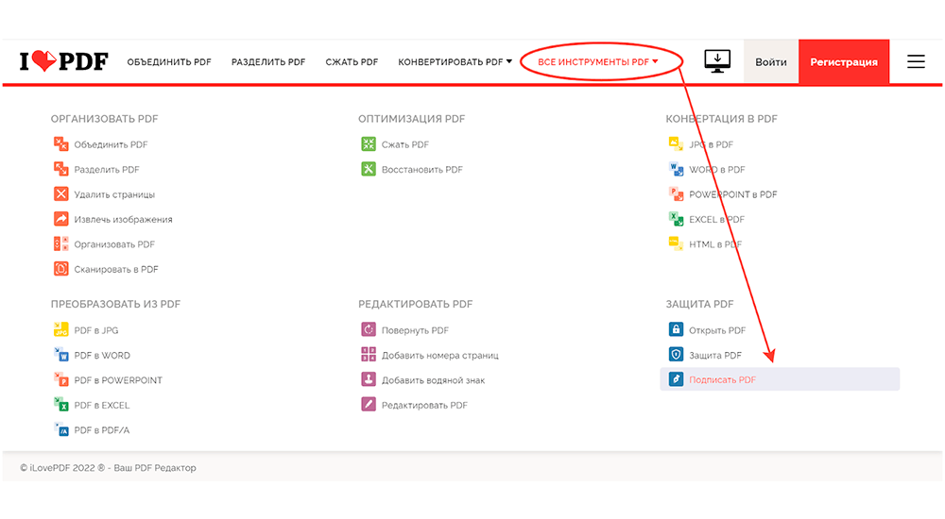Open the Редактировать PDF tool link

(424, 405)
